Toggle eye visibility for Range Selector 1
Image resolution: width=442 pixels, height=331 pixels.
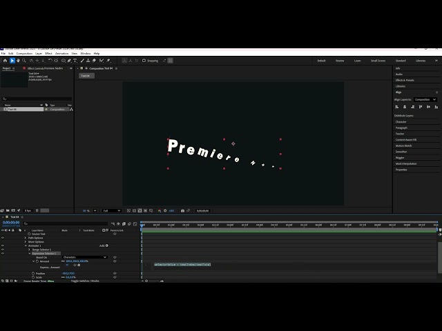point(3,250)
